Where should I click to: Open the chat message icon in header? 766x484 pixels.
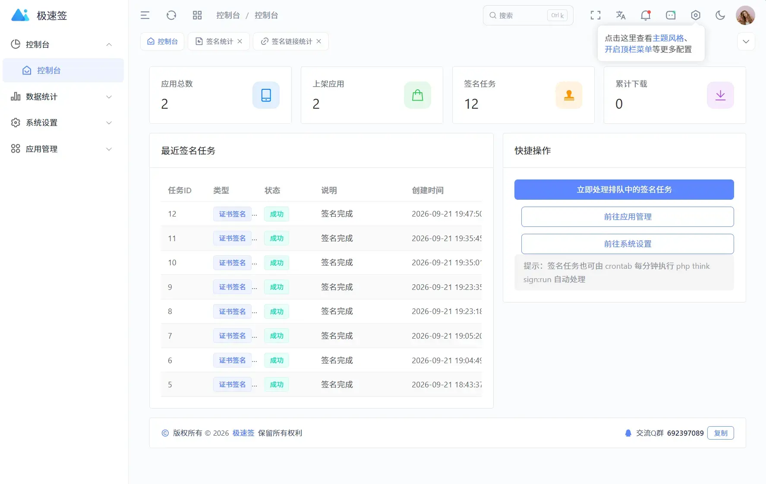671,16
